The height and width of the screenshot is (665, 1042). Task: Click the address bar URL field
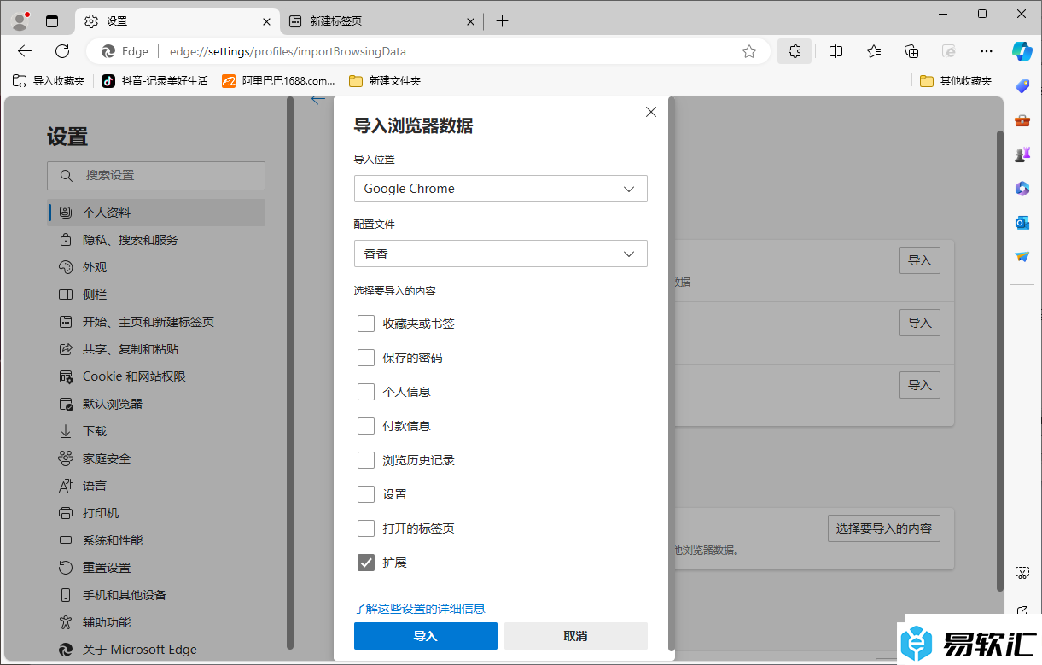point(427,51)
